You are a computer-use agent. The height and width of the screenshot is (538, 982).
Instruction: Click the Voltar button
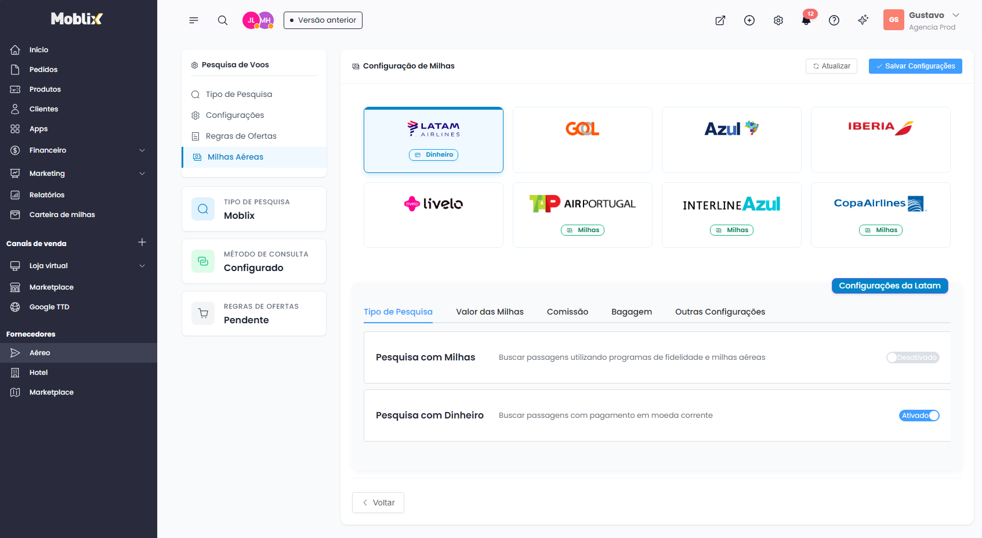pyautogui.click(x=378, y=503)
